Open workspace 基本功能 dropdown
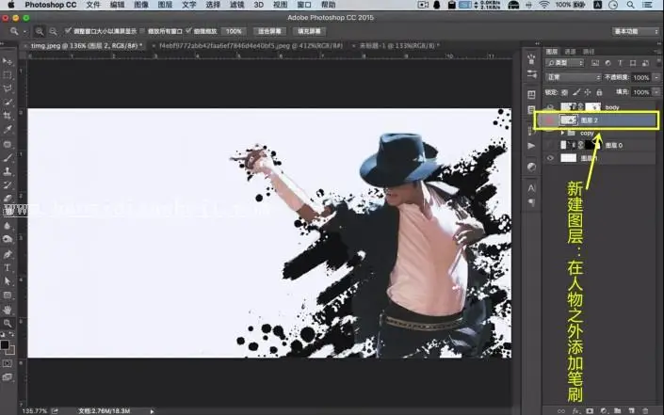The image size is (664, 415). click(636, 31)
